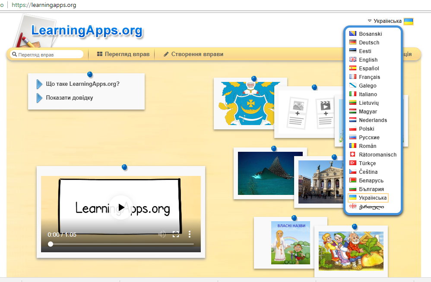The image size is (431, 282).
Task: Open the Що таке LearningApps.org? link
Action: pos(83,84)
